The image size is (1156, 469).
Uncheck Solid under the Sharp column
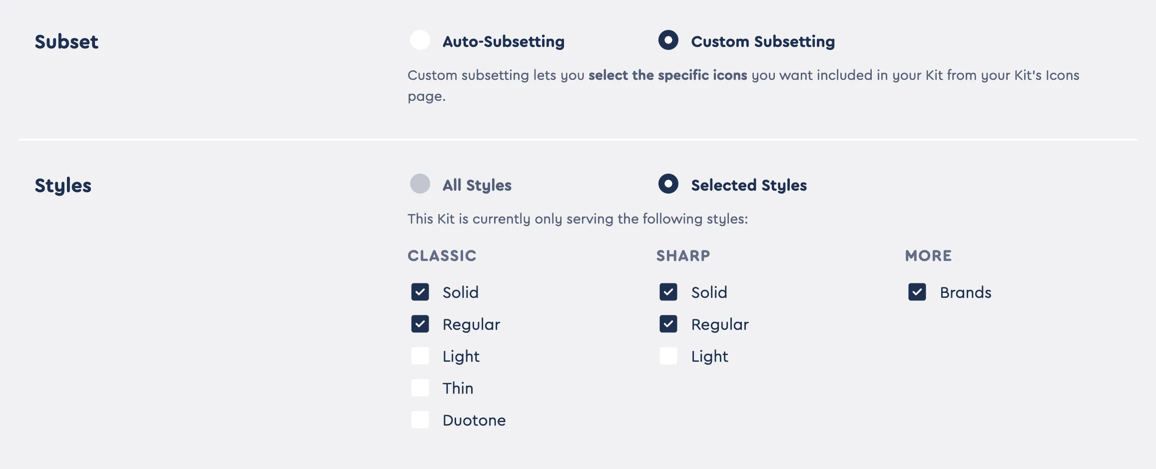[x=668, y=292]
